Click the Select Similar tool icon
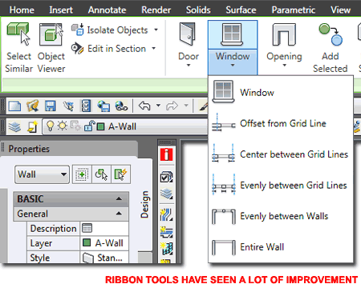 tap(18, 34)
